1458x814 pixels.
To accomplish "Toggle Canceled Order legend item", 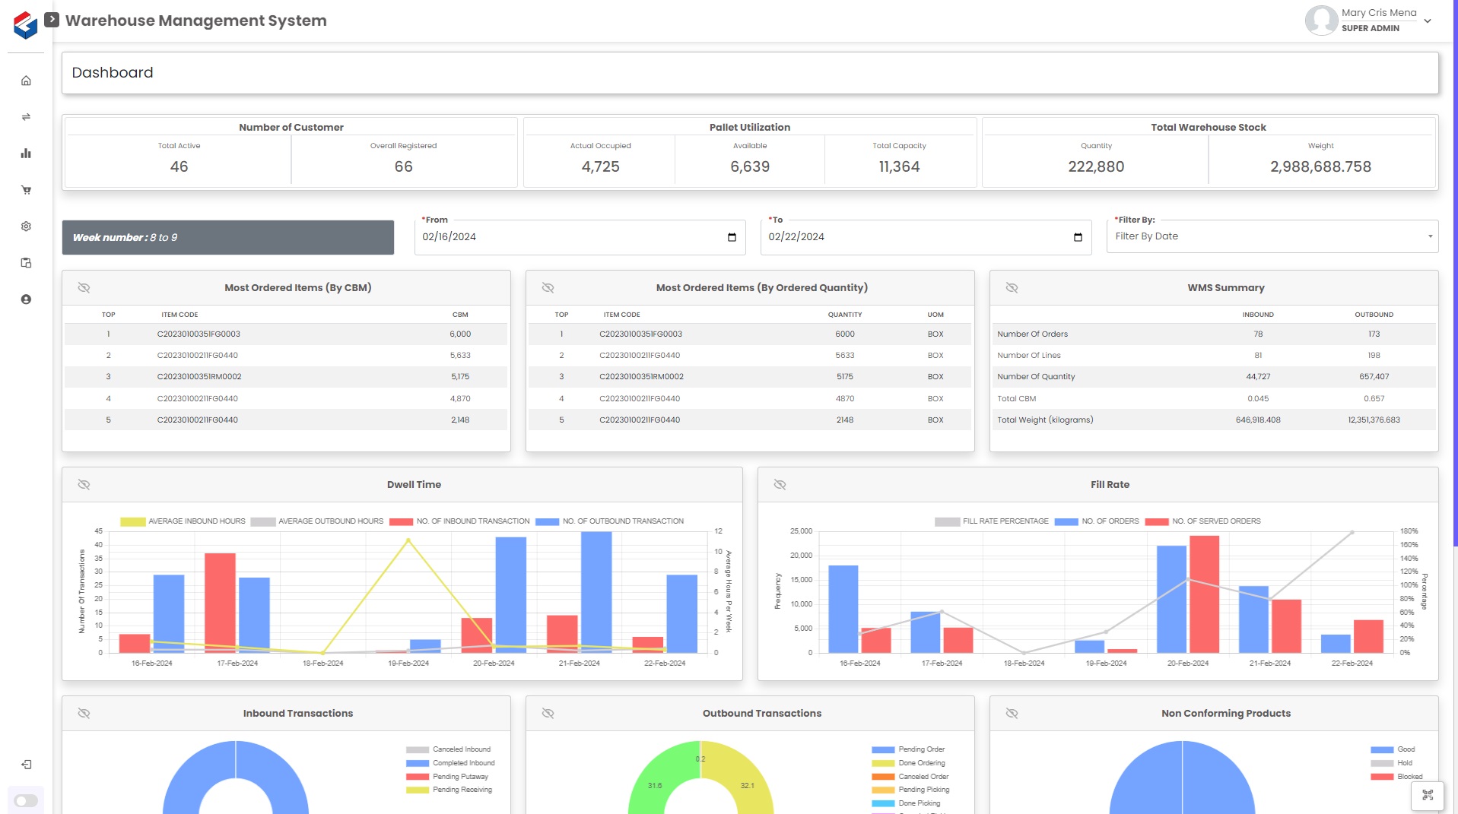I will point(910,777).
